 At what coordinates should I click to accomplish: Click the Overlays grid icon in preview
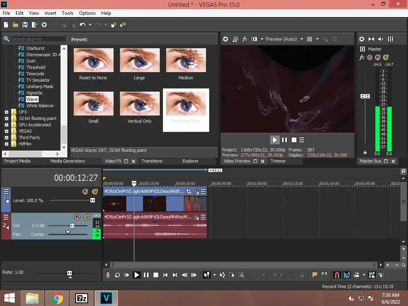click(309, 39)
